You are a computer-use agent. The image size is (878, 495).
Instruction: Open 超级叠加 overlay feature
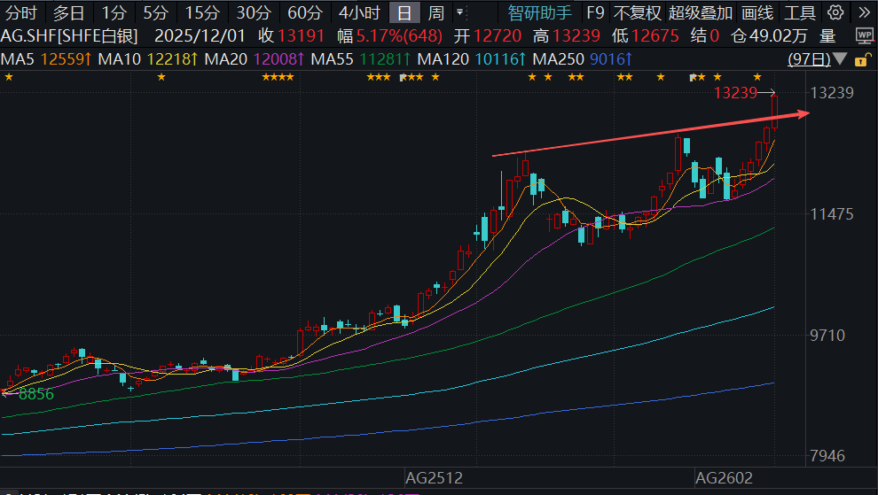(701, 12)
